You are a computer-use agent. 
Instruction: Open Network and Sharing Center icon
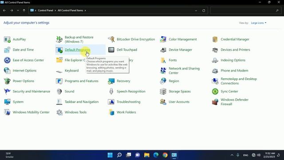pos(163,71)
